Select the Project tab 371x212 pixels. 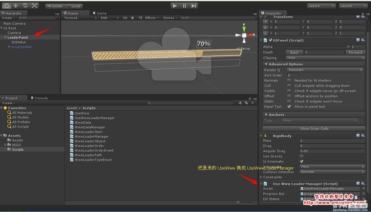click(x=14, y=98)
